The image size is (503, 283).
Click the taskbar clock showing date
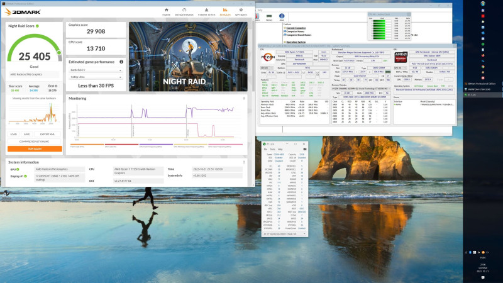483,268
